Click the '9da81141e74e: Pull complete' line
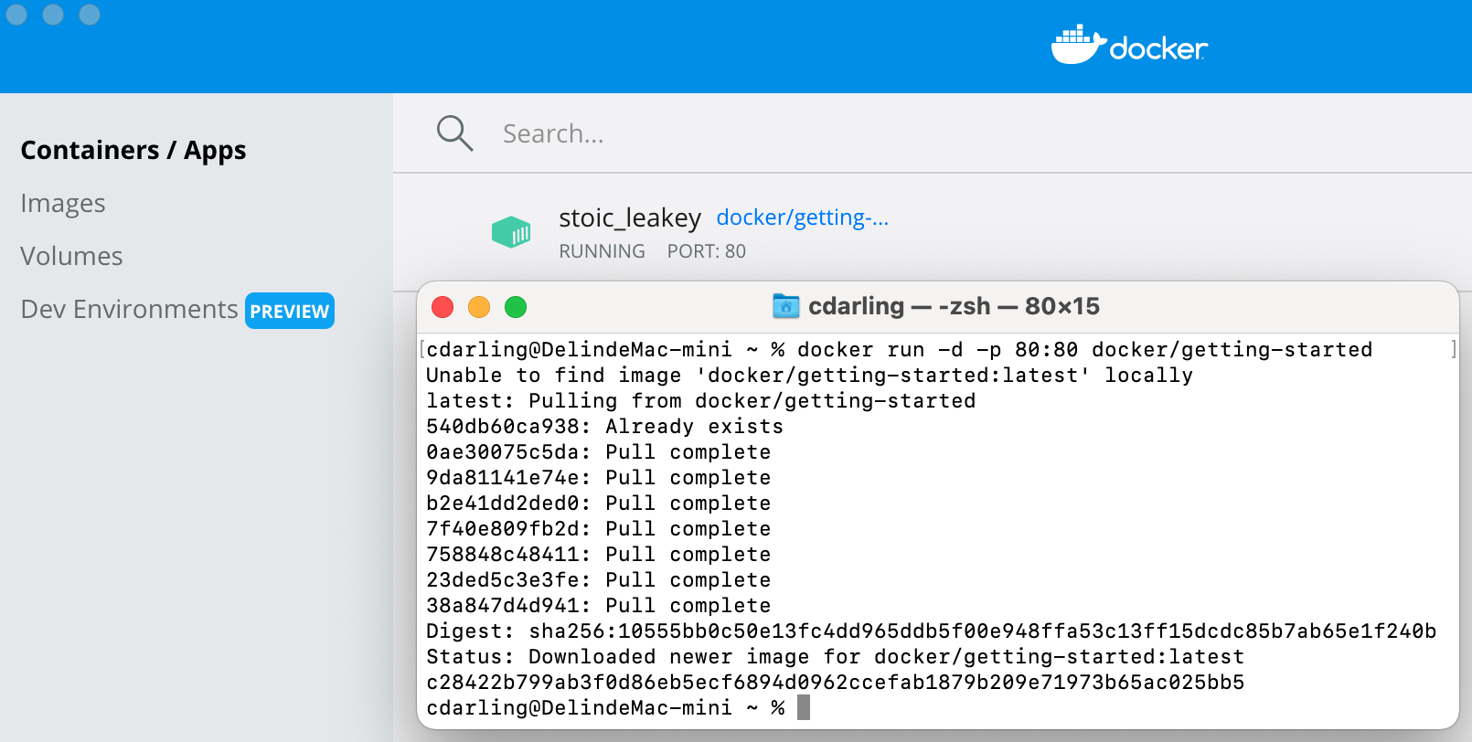The width and height of the screenshot is (1472, 742). click(x=599, y=478)
